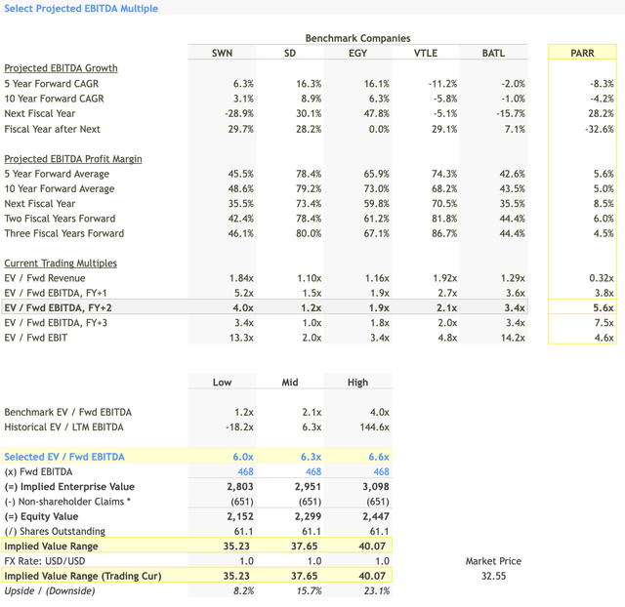Click the Selected EV / Fwd EBITDA label

(x=64, y=457)
